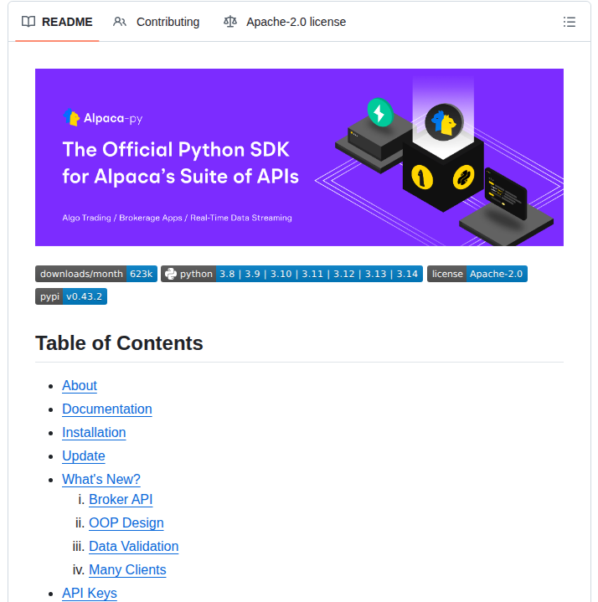Open the Apache-2.0 license tab
The image size is (598, 602).
285,22
